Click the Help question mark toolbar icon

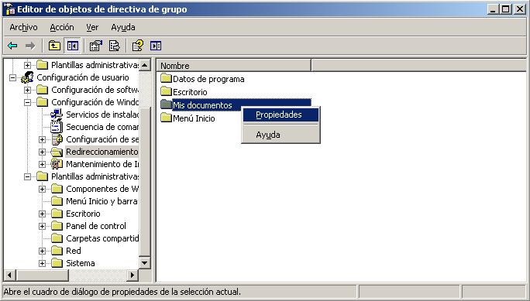138,46
